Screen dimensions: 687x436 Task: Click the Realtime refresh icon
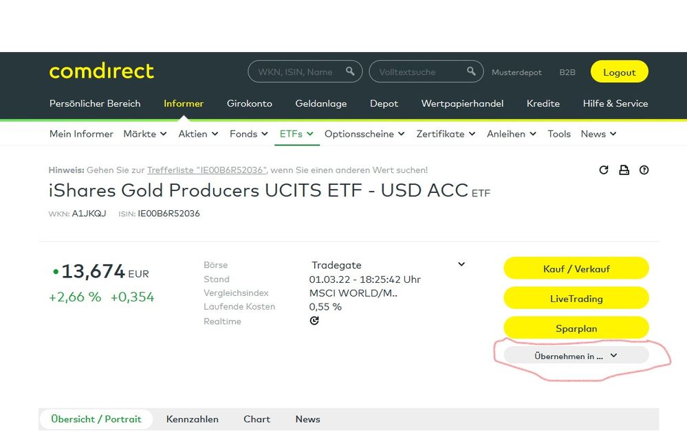314,321
